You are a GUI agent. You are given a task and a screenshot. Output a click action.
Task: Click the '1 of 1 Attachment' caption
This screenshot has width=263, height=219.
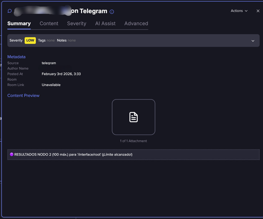[133, 141]
